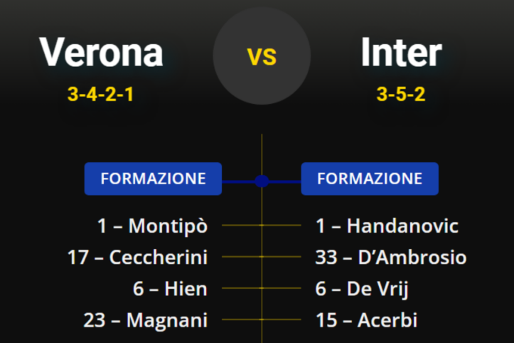This screenshot has width=514, height=343.
Task: Click the connector line between Hien and De Vrij
Action: (242, 288)
